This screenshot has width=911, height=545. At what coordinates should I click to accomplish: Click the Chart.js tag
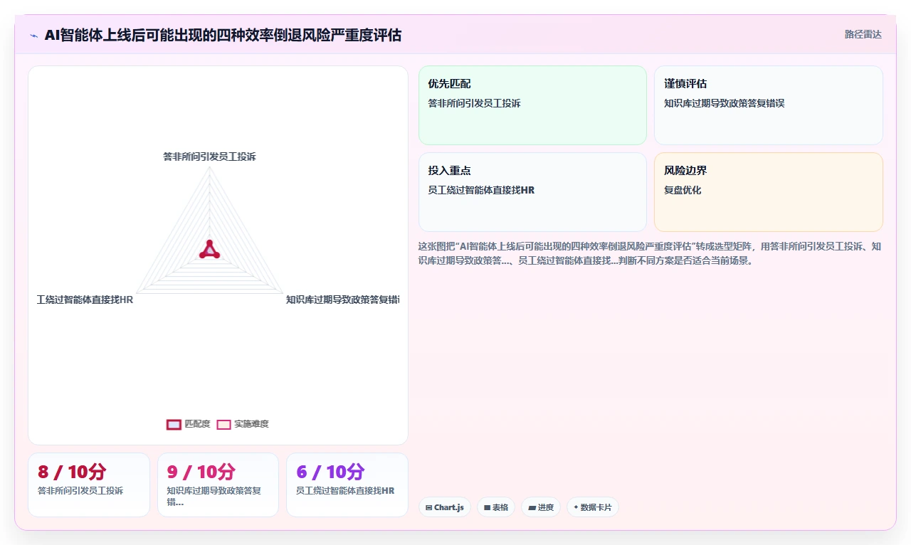444,507
